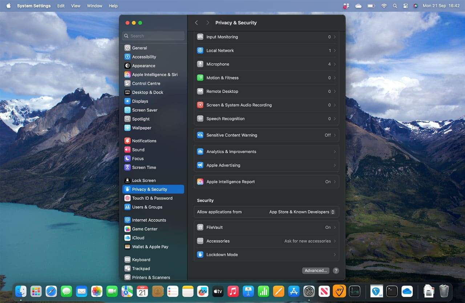465x303 pixels.
Task: Expand the Apple Intelligence Report chevron
Action: point(335,182)
